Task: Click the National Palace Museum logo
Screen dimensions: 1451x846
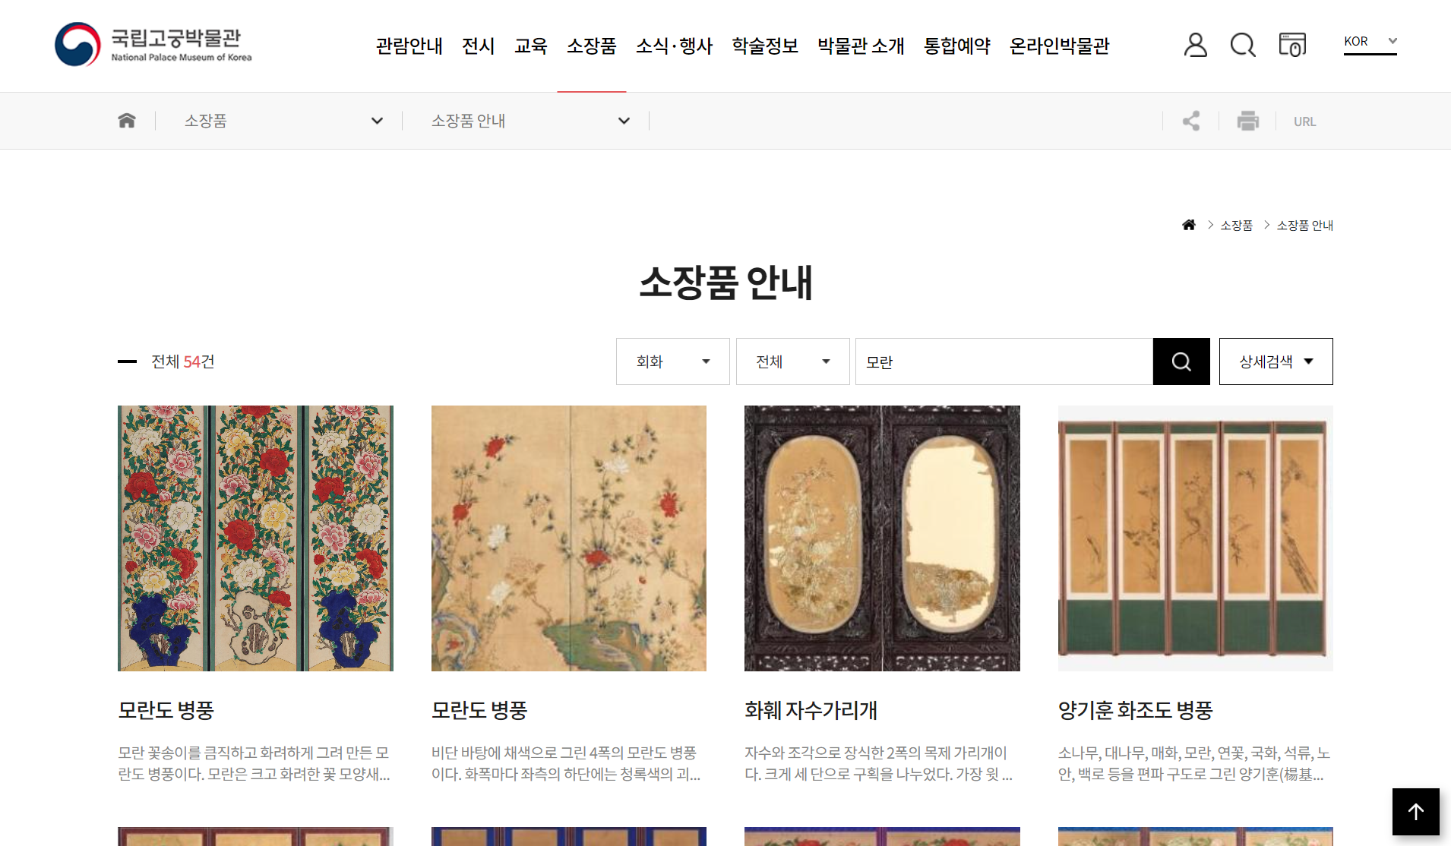Action: point(153,45)
